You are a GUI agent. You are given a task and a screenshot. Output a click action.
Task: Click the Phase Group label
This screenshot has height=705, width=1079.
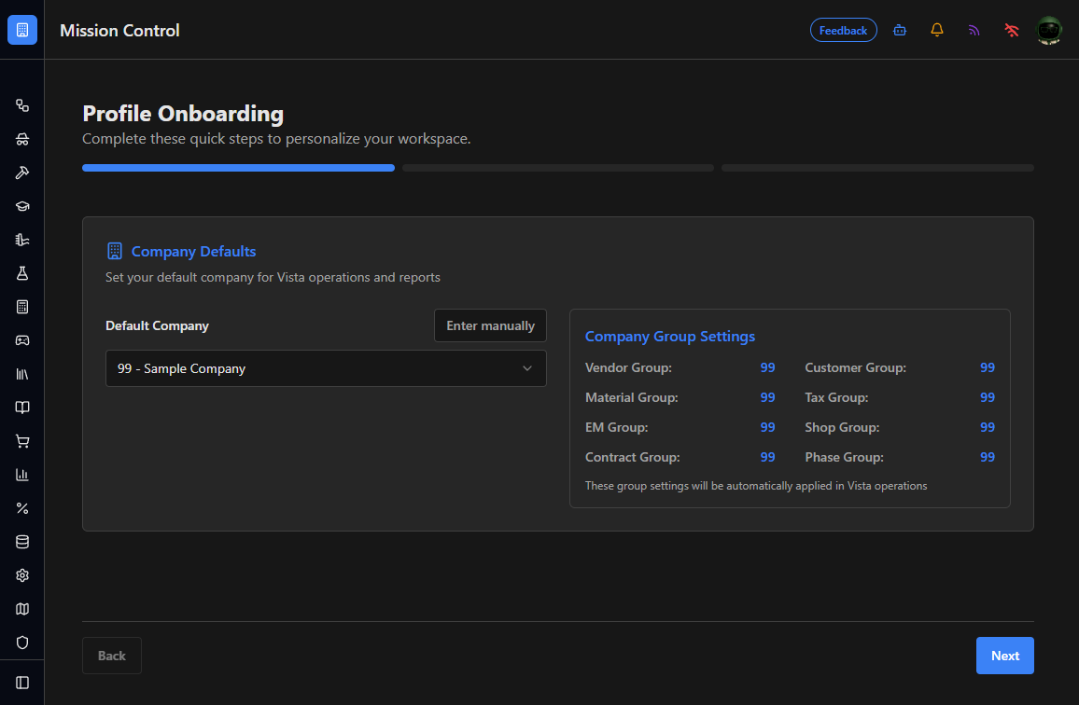845,457
